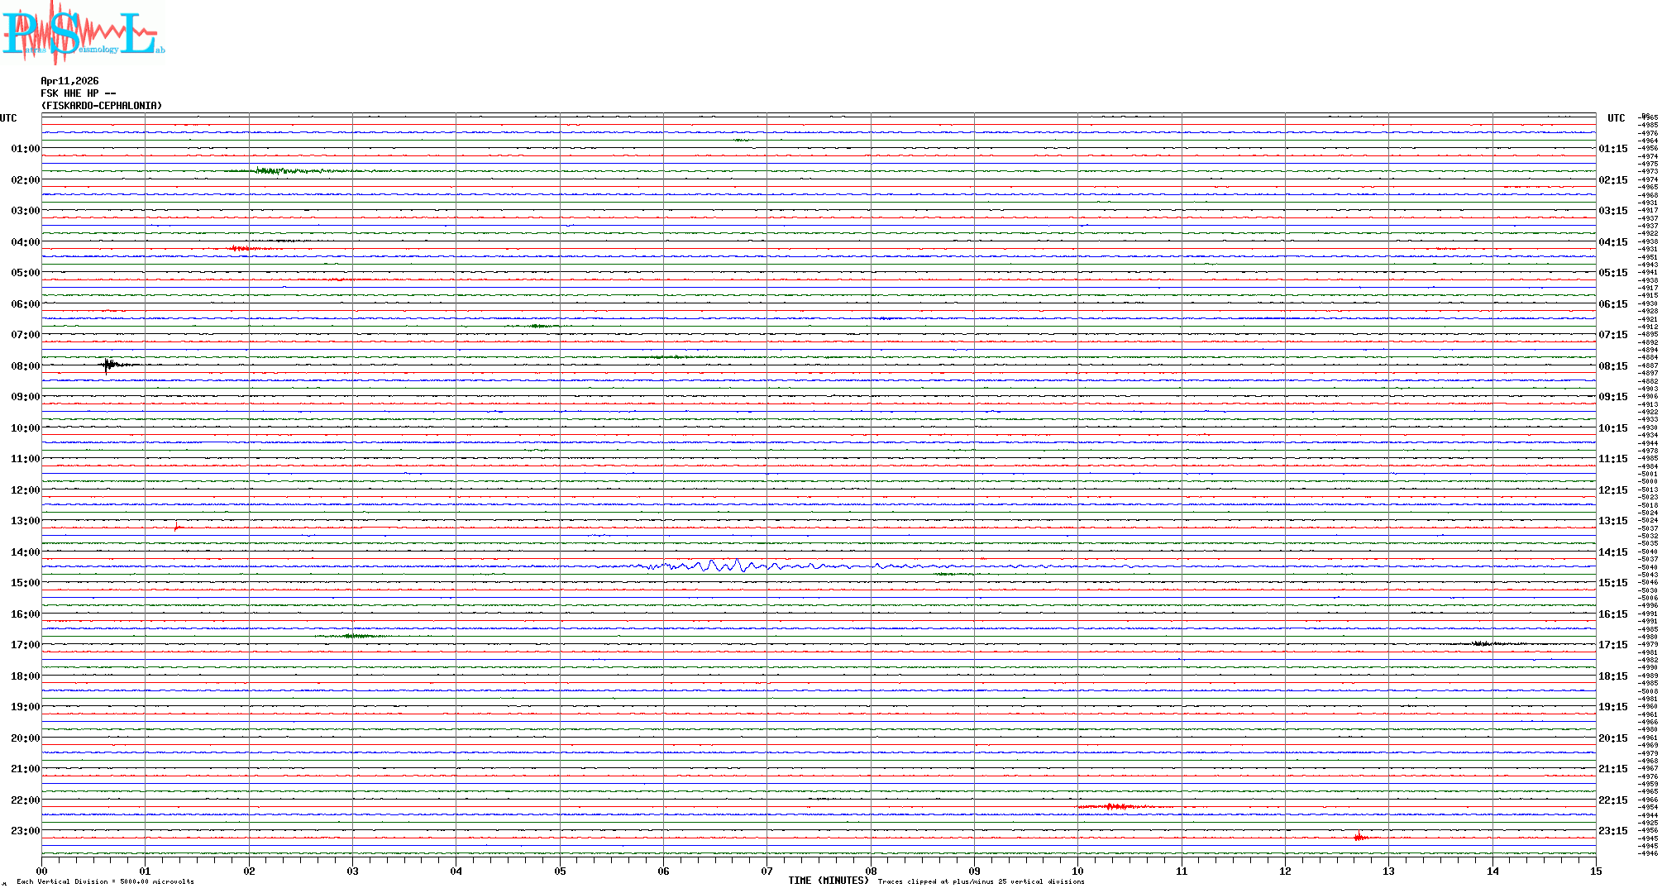Viewport: 1662px width, 893px height.
Task: Click the 08:00 hour label on left
Action: [25, 366]
